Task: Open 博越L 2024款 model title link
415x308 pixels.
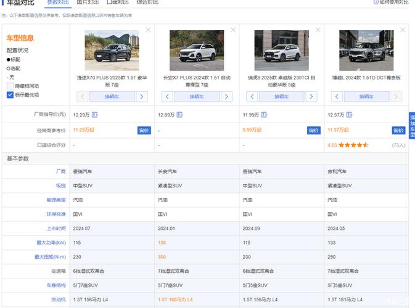Action: click(x=366, y=78)
